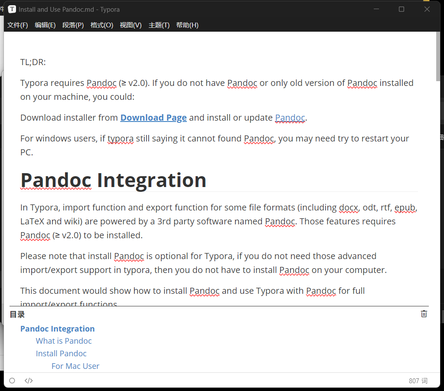This screenshot has height=391, width=444.
Task: Click the word count showing 807 词
Action: [x=418, y=381]
